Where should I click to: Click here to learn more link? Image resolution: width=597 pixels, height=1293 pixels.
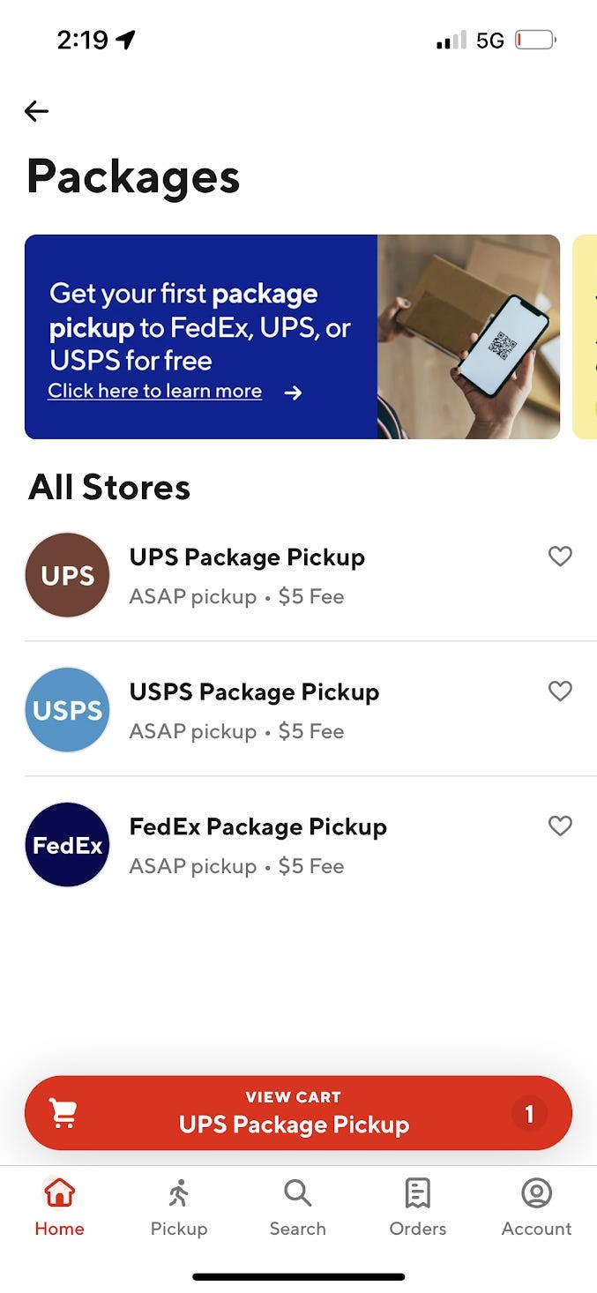click(155, 392)
